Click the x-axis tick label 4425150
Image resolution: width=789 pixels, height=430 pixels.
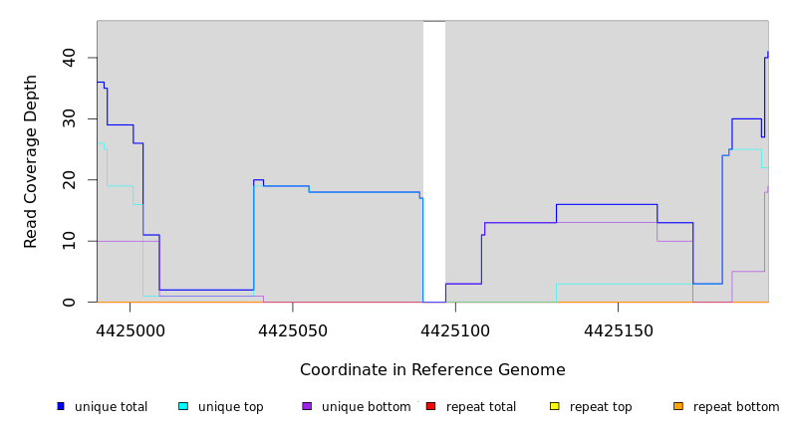[x=618, y=329]
